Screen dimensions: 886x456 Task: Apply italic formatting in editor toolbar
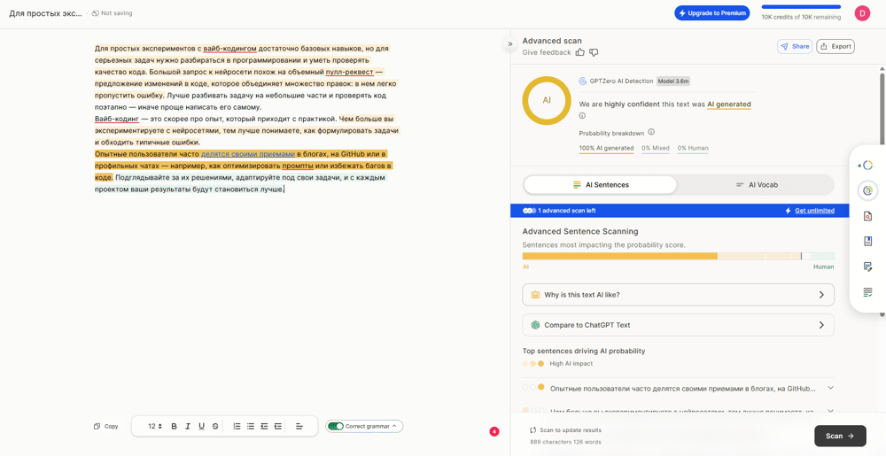[188, 426]
